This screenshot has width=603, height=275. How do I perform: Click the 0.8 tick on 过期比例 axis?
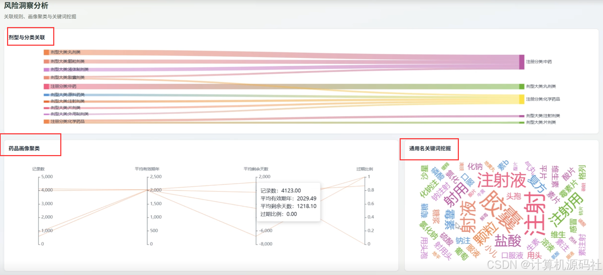(371, 190)
